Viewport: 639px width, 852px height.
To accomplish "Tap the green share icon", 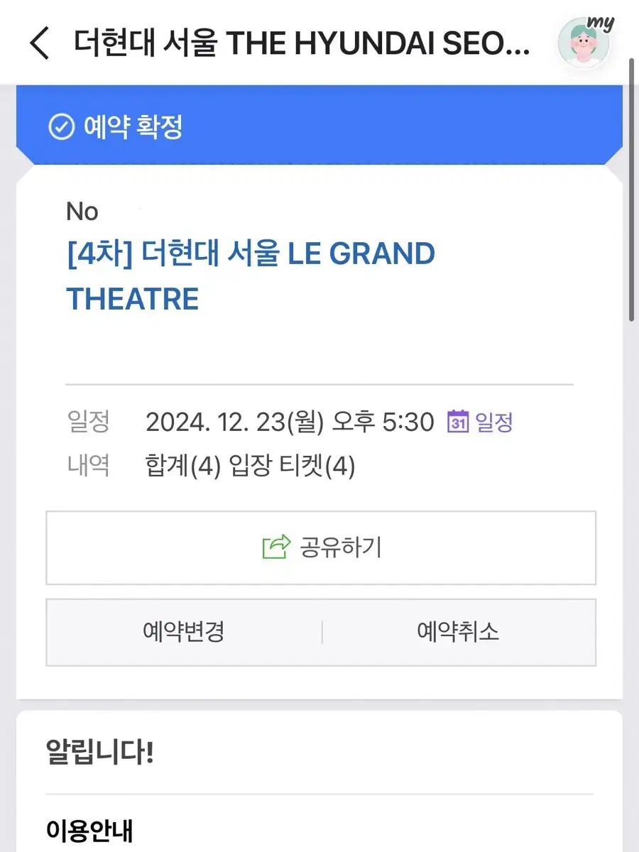I will [276, 547].
